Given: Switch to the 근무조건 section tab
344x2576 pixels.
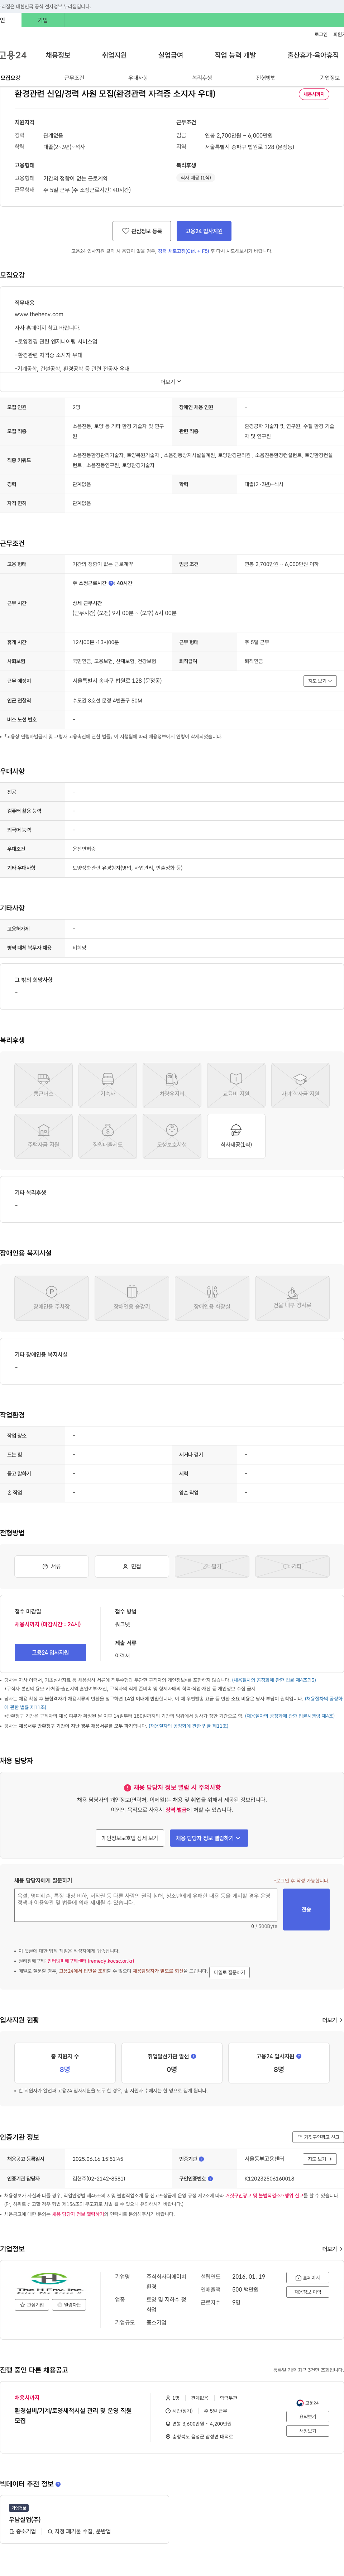Looking at the screenshot, I should (x=74, y=78).
